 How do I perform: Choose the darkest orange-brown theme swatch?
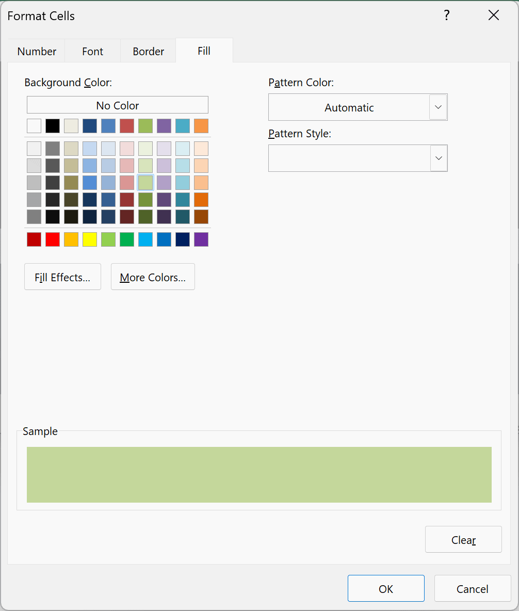201,217
